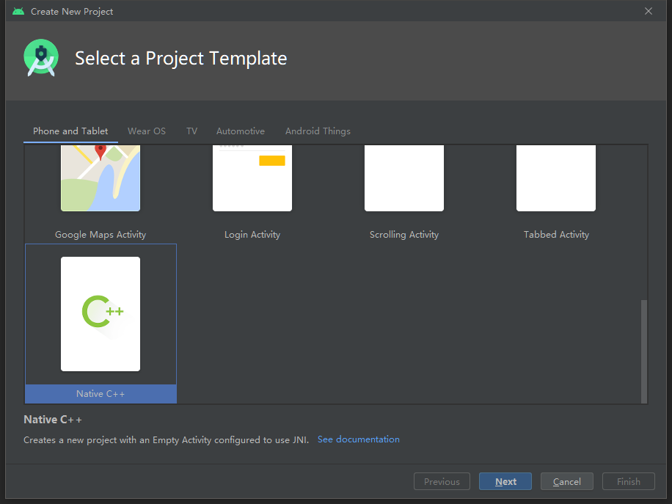Viewport: 672px width, 504px height.
Task: Click the Android icon in title bar
Action: pyautogui.click(x=18, y=12)
